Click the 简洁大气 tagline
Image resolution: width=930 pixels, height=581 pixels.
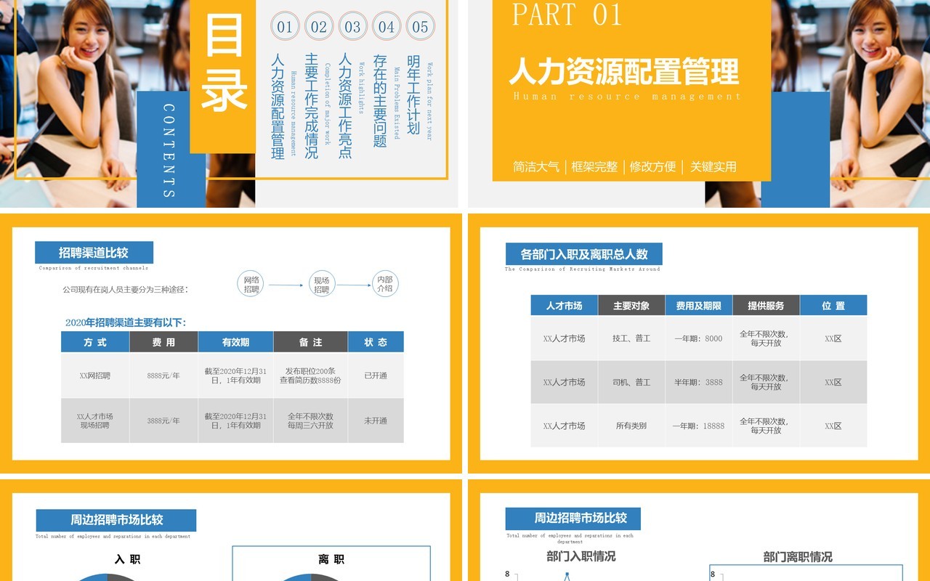[x=536, y=166]
